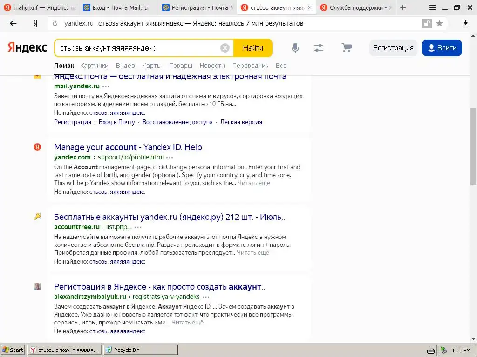
Task: Select the Картинки search category
Action: click(94, 66)
